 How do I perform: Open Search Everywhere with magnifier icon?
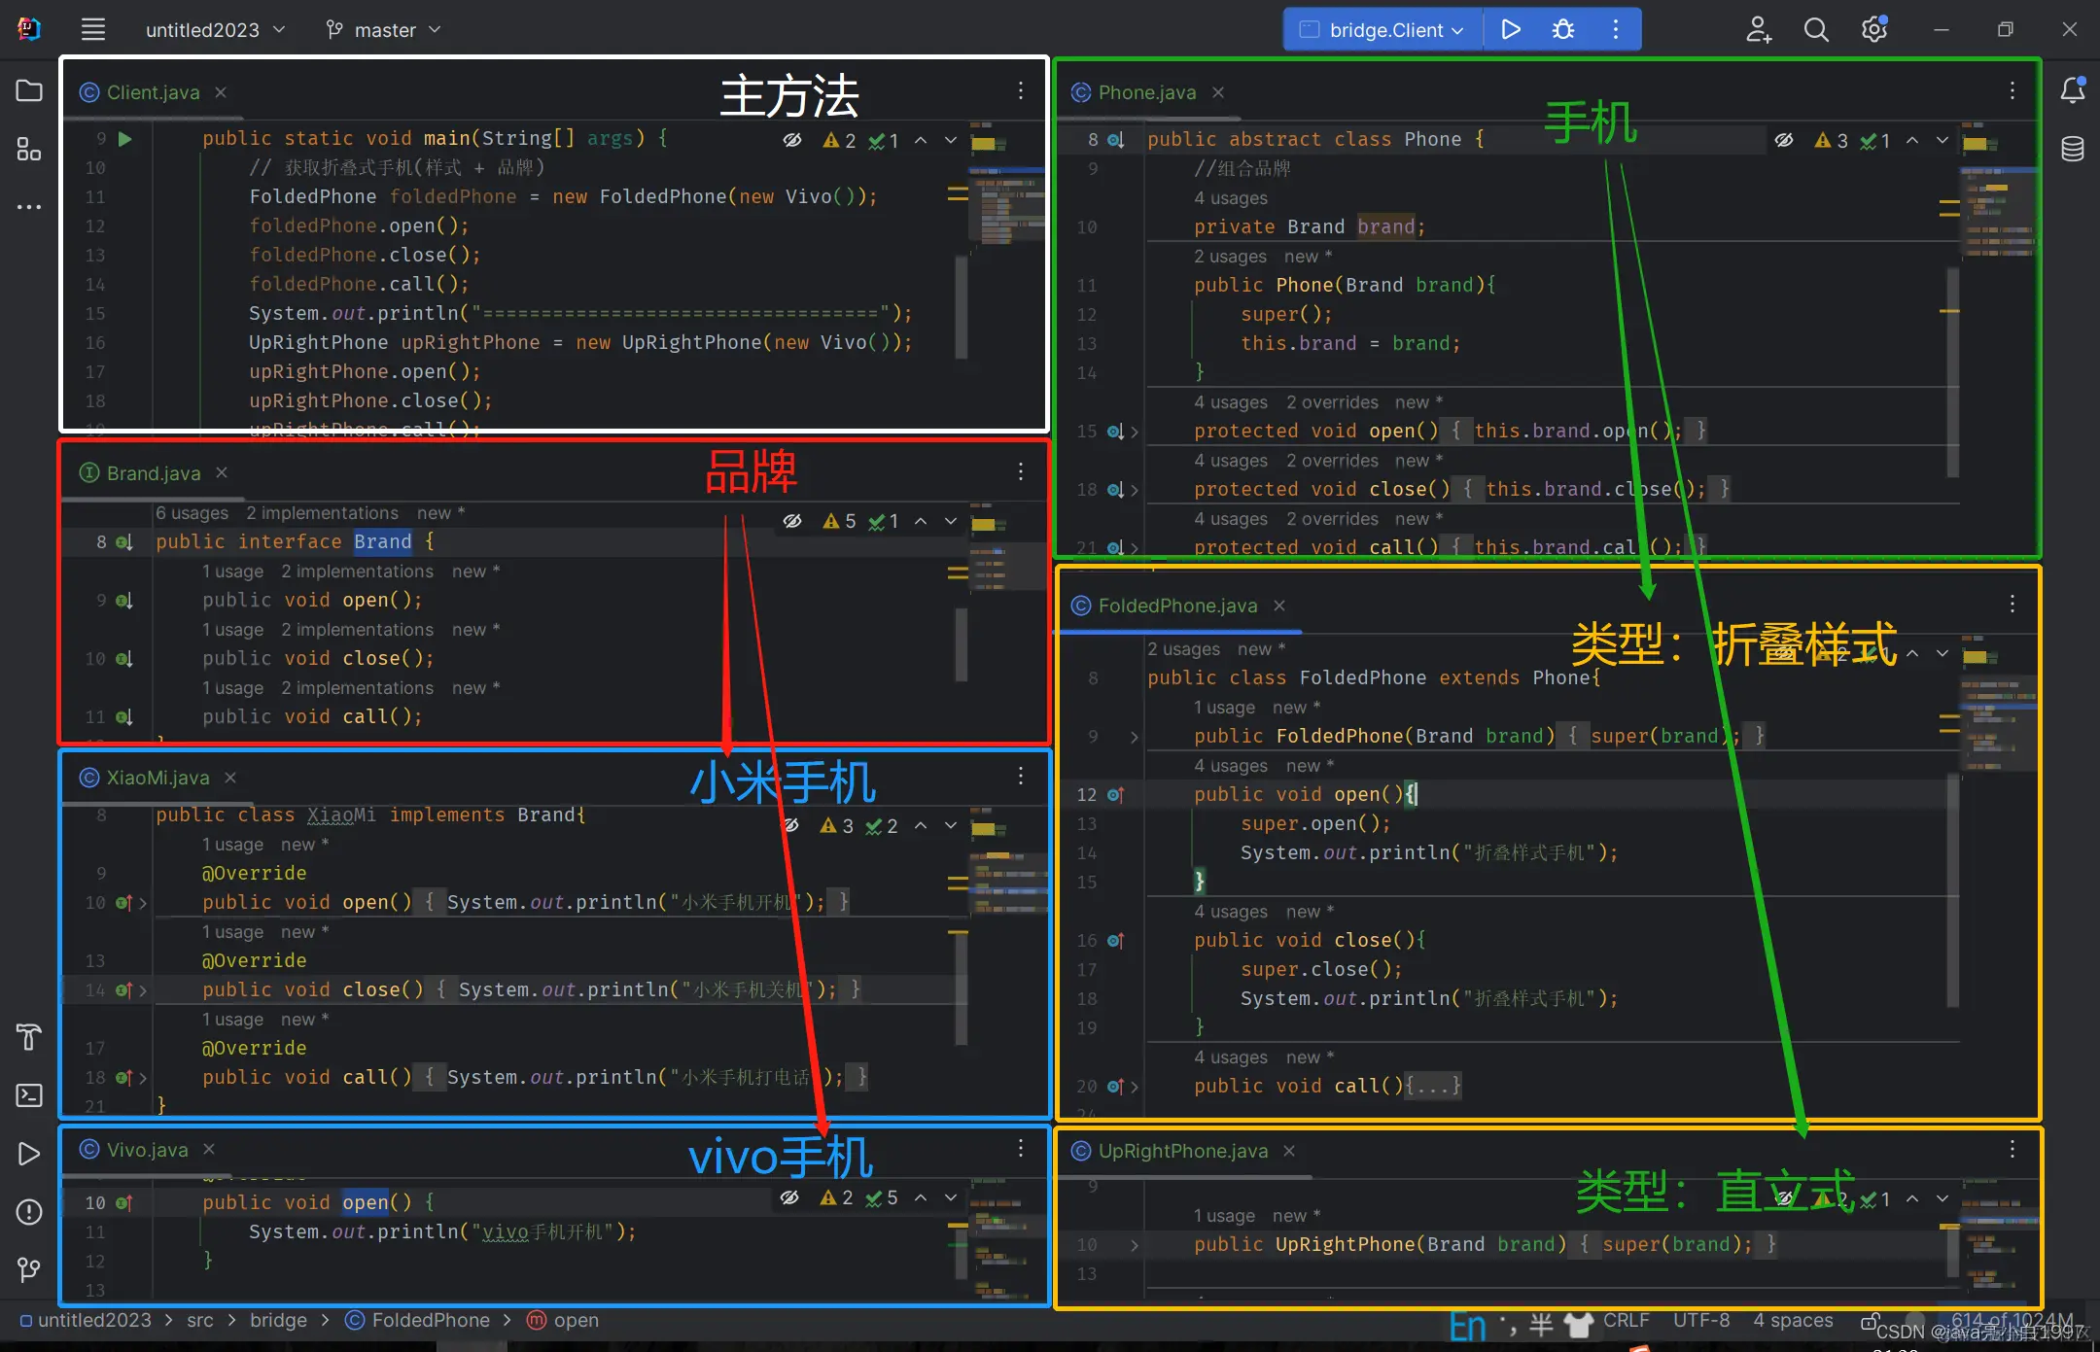coord(1816,29)
